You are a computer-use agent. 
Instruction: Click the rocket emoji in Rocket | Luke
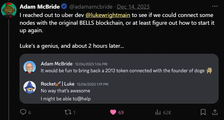(58, 84)
